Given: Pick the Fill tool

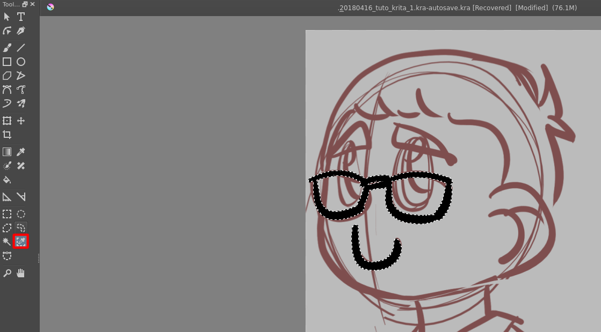Looking at the screenshot, I should click(7, 180).
